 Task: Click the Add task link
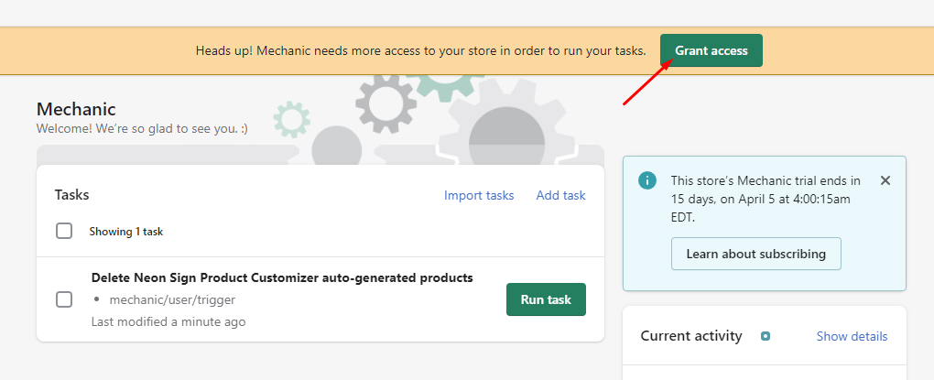(x=560, y=195)
